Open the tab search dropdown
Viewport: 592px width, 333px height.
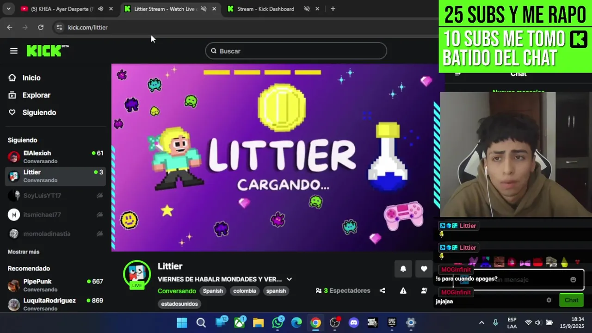pyautogui.click(x=8, y=9)
